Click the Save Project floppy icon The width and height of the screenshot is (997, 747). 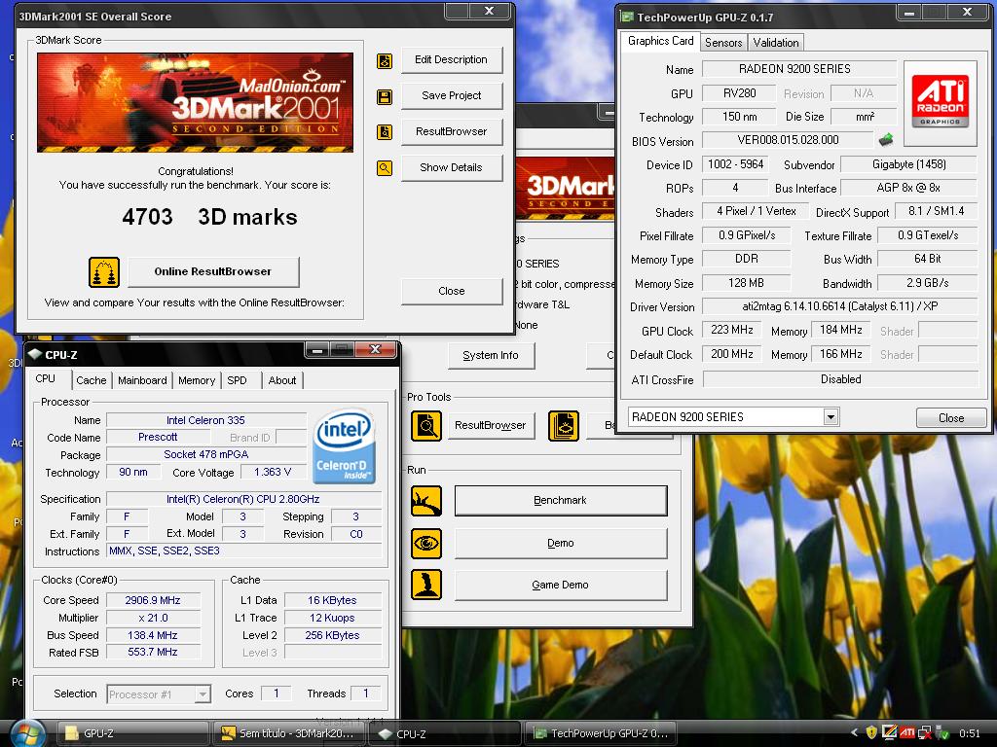[384, 97]
